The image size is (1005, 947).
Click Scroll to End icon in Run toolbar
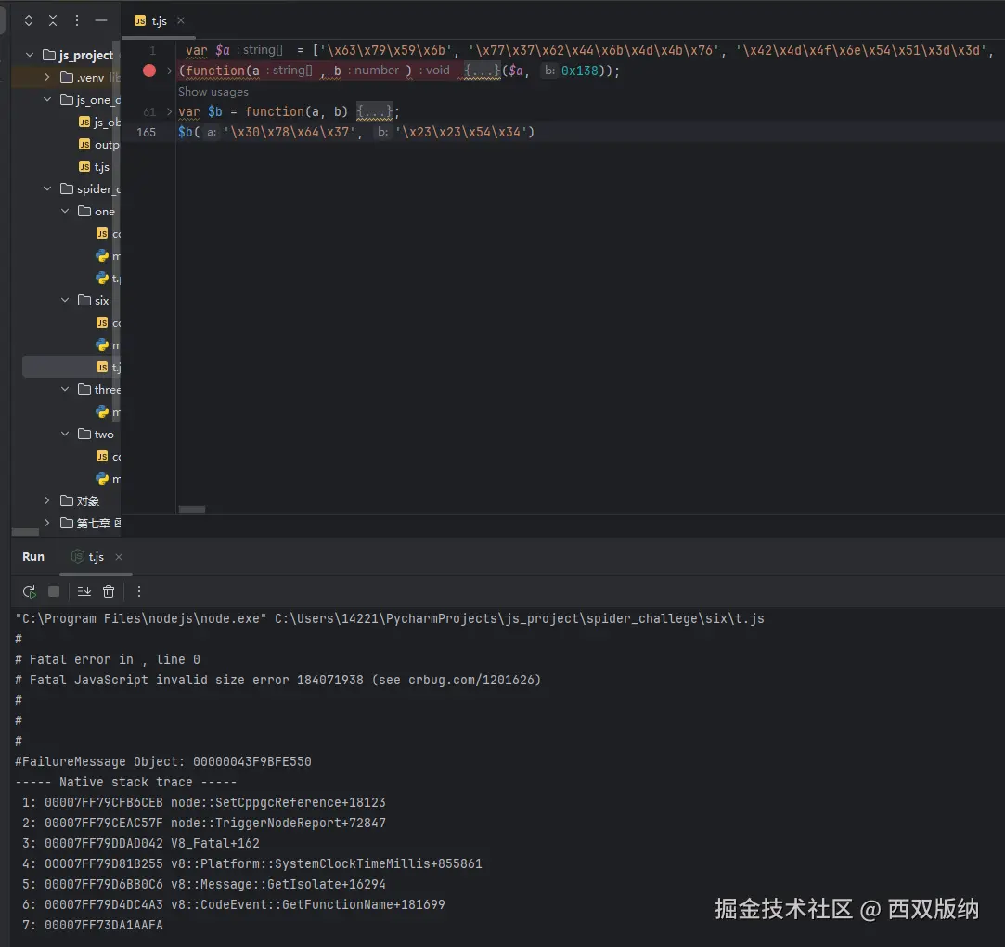click(84, 591)
